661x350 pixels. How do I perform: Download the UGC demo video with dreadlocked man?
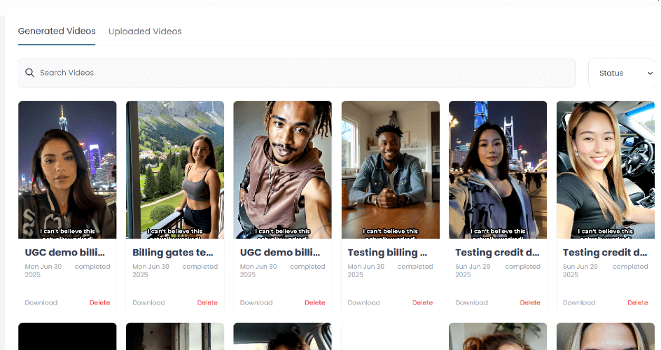click(x=256, y=302)
